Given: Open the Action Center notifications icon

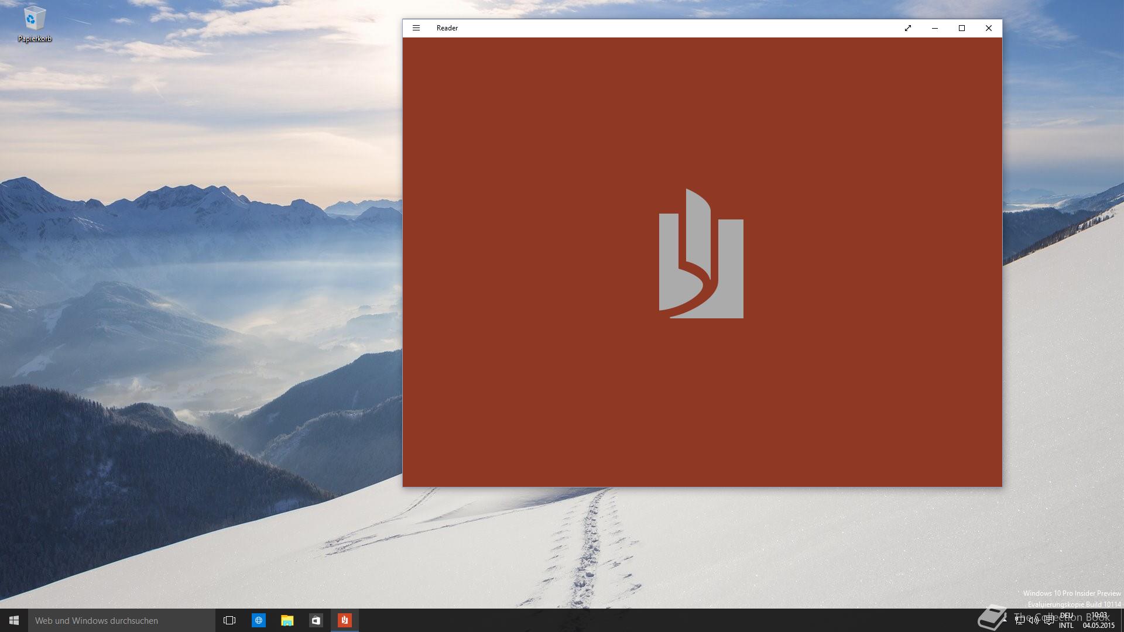Looking at the screenshot, I should click(x=1049, y=620).
